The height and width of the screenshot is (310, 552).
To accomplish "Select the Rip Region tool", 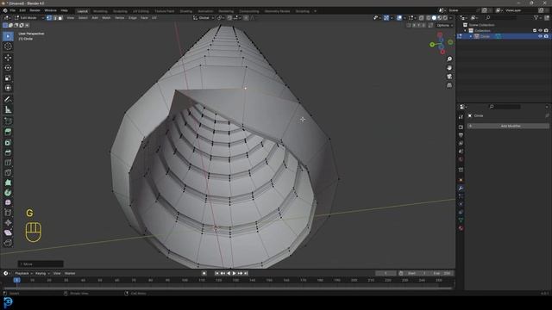I will [x=8, y=243].
